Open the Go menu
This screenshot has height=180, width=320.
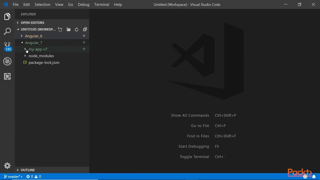tap(71, 4)
